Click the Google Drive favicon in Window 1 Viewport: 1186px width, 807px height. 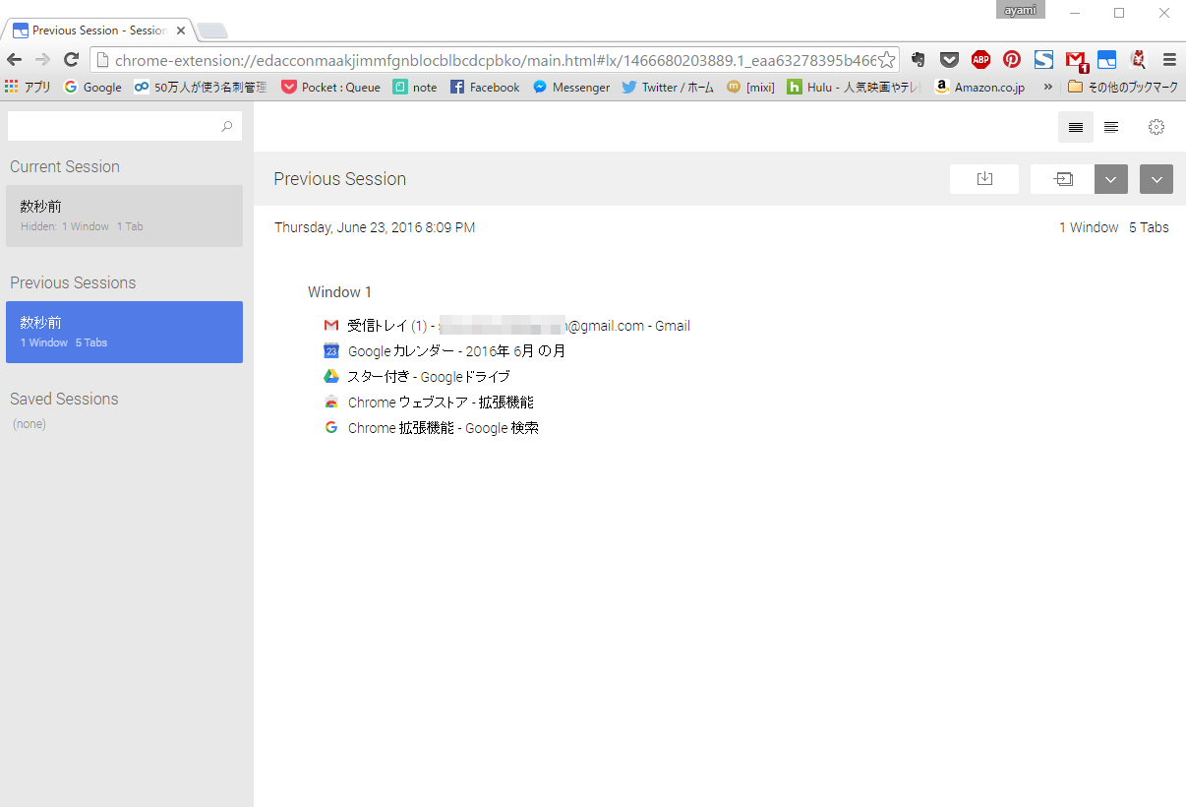pyautogui.click(x=331, y=377)
